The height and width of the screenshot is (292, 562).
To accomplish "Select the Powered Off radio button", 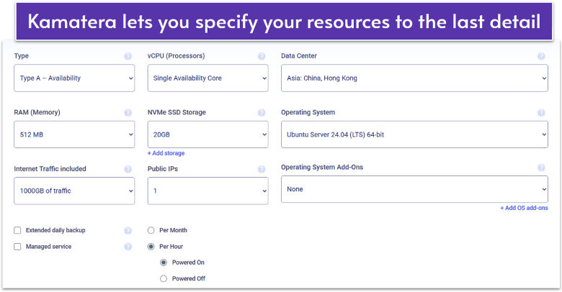I will click(164, 278).
